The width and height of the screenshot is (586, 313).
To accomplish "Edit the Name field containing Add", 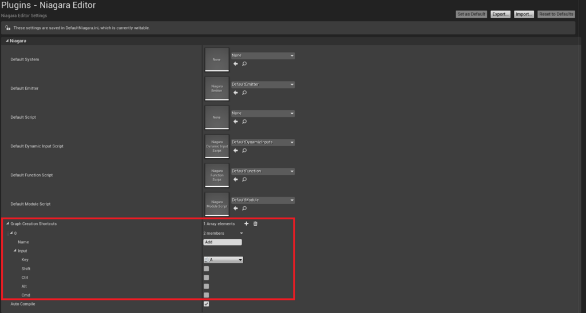I will [223, 242].
